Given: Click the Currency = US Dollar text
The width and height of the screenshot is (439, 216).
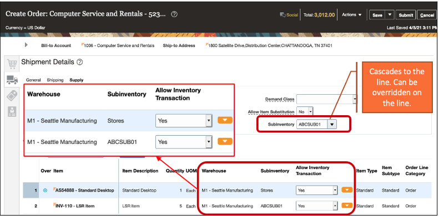Looking at the screenshot, I should [25, 28].
